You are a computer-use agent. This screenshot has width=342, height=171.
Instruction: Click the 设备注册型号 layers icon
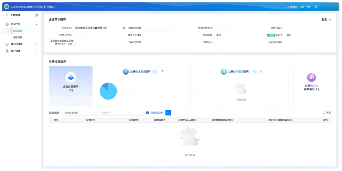point(71,77)
